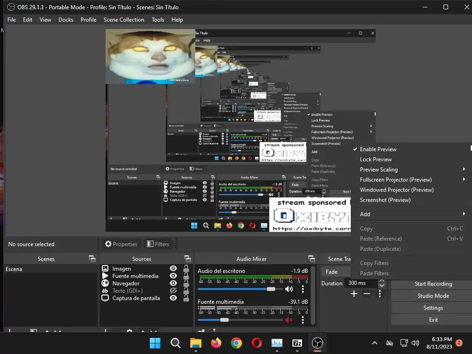Select the Texto (GDI+) ab icon
This screenshot has height=354, width=472.
105,290
